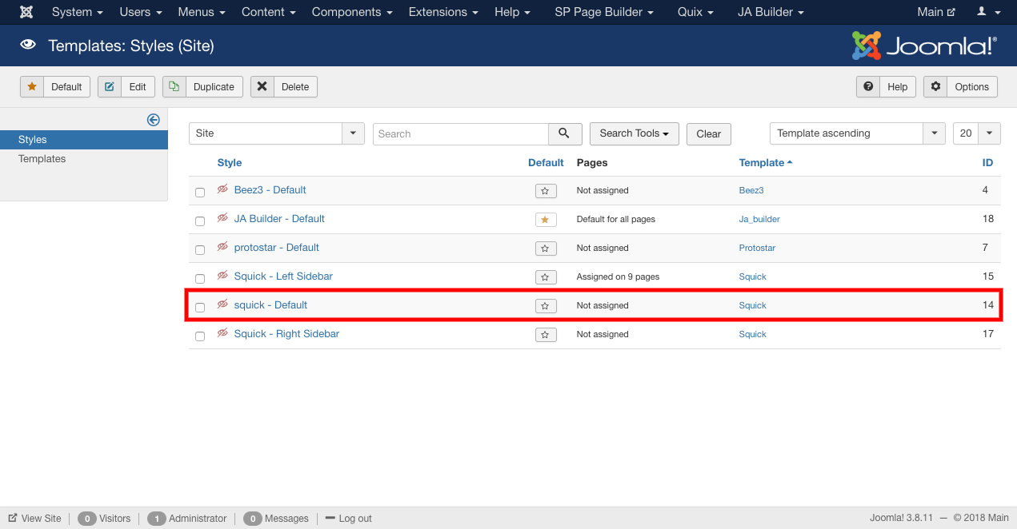Tick the Squick - Left Sidebar checkbox
This screenshot has width=1017, height=529.
click(200, 279)
